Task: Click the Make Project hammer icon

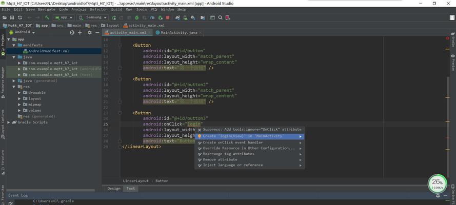Action: tap(47, 18)
